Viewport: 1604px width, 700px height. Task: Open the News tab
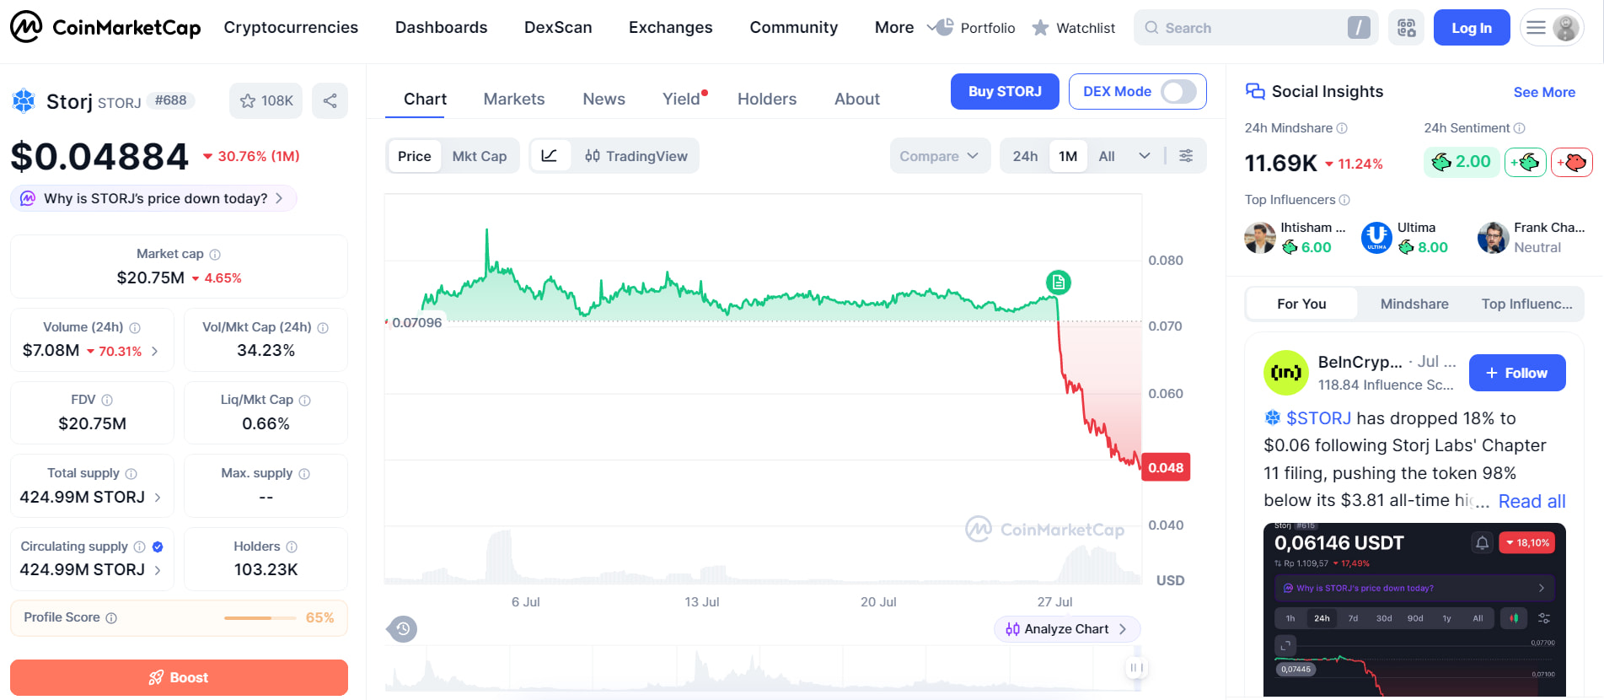604,99
